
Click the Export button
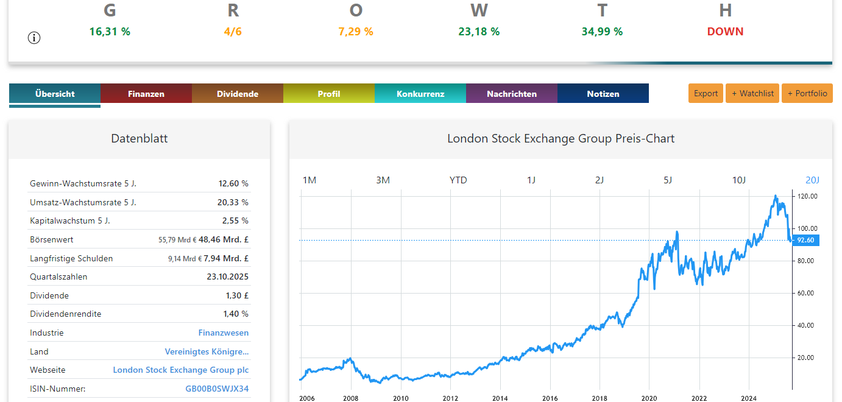coord(706,93)
